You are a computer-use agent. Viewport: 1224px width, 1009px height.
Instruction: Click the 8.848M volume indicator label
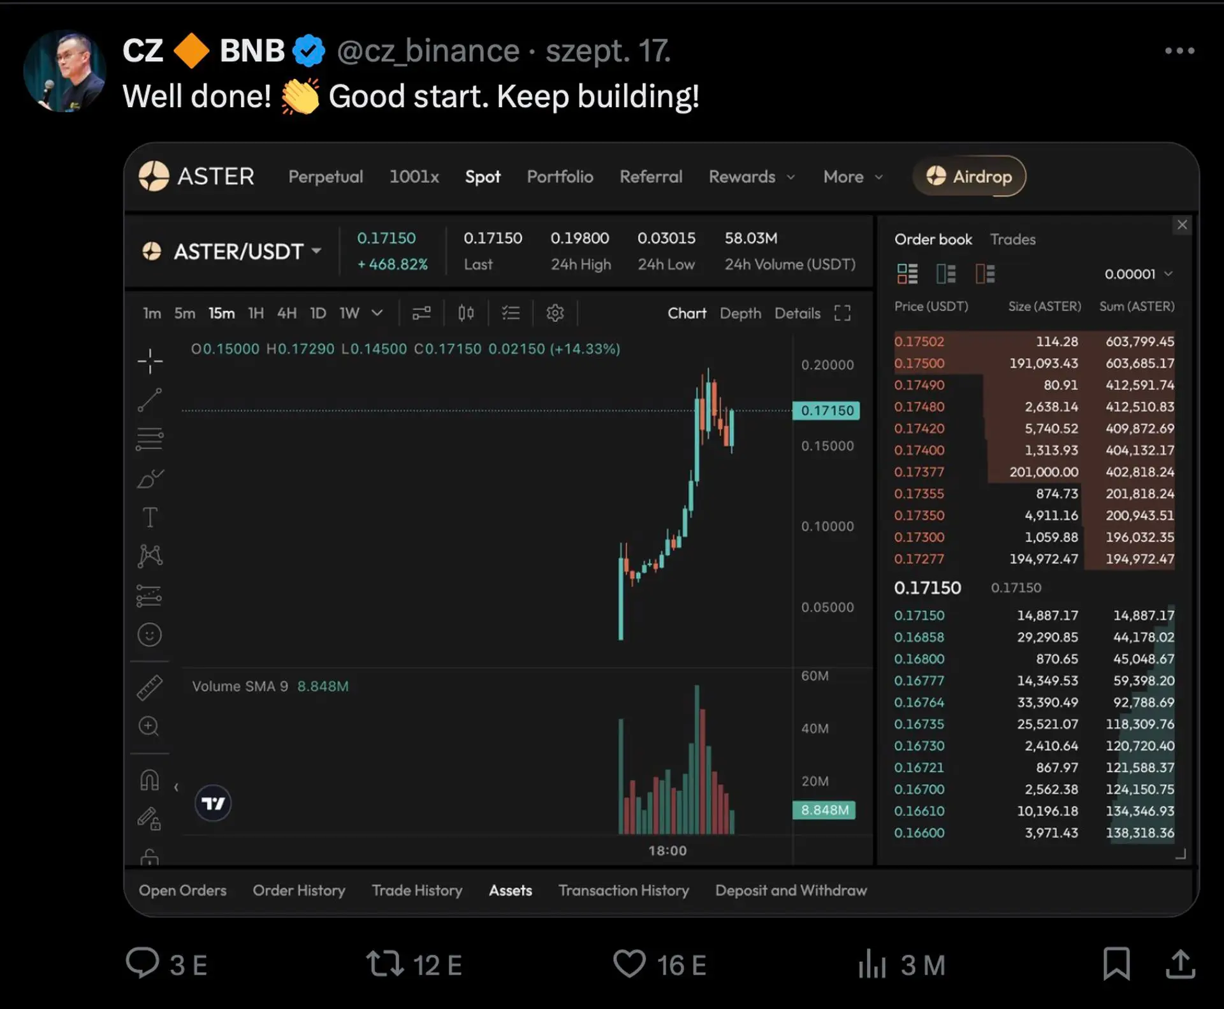click(x=824, y=810)
